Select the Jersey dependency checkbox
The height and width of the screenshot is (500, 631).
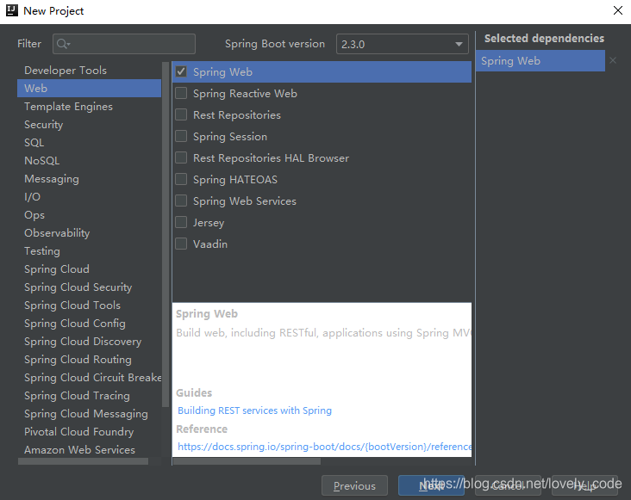pos(181,222)
